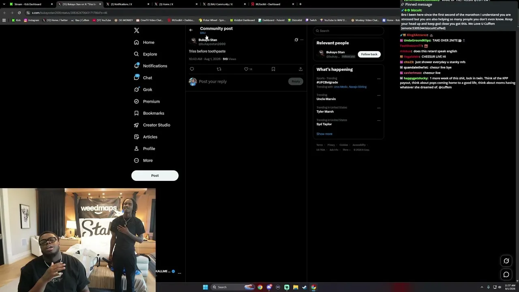Open Explore in the X sidebar

146,54
